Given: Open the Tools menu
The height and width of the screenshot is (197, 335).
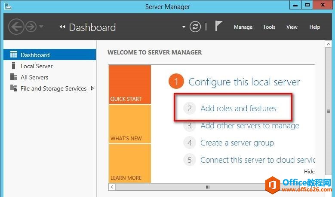Looking at the screenshot, I should click(269, 27).
